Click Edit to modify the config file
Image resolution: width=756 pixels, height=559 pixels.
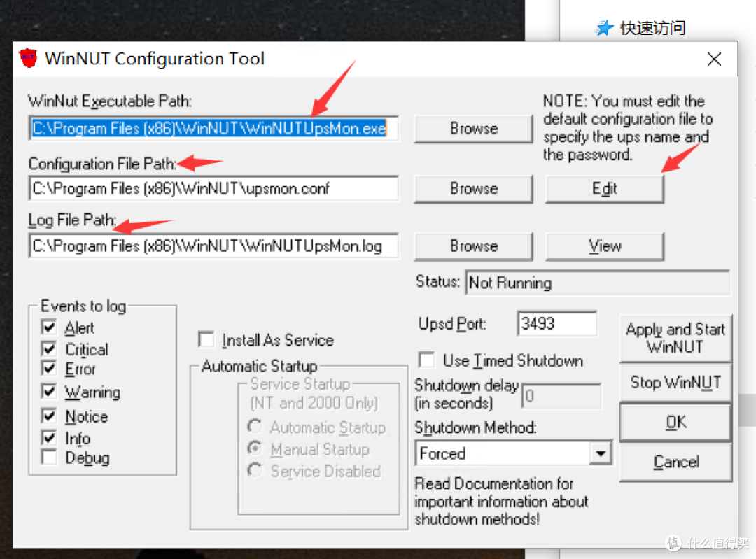pyautogui.click(x=604, y=189)
